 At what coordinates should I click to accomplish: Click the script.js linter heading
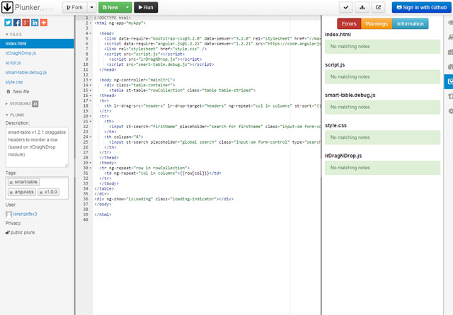[335, 65]
